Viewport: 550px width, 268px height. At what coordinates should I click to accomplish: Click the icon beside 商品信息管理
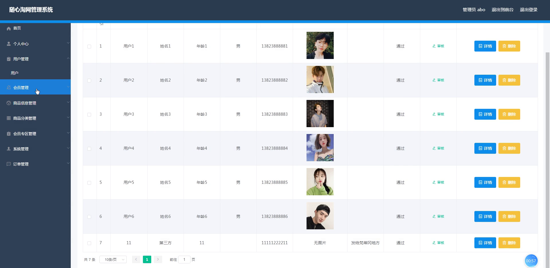pos(9,103)
